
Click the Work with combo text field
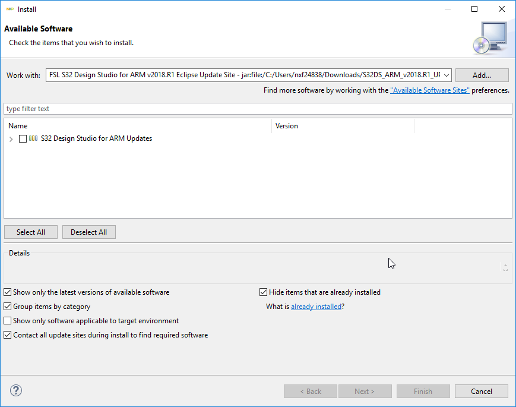pos(244,75)
